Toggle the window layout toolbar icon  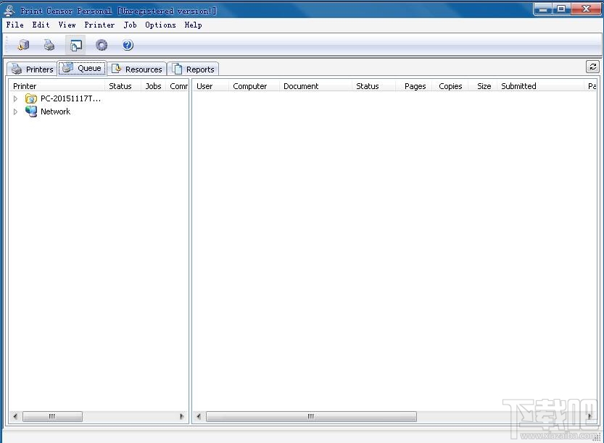75,46
